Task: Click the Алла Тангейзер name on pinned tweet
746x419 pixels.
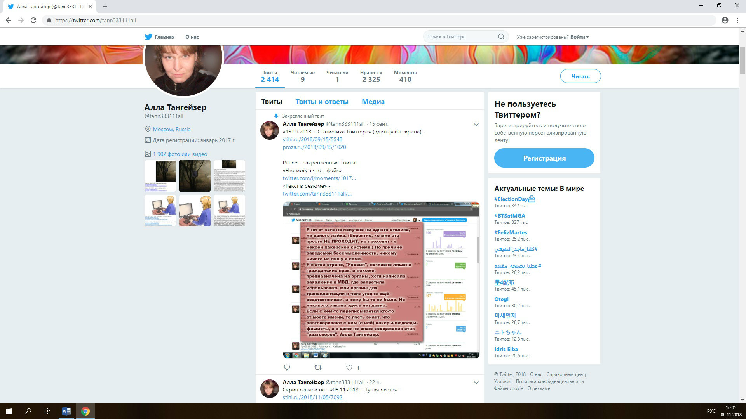Action: [303, 124]
